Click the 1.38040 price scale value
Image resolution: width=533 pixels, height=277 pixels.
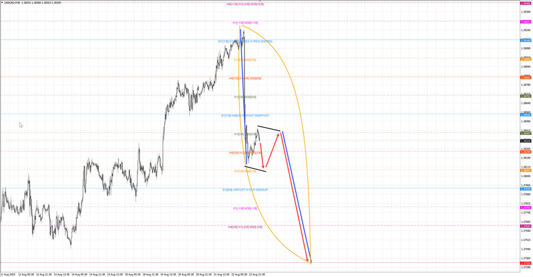526,176
